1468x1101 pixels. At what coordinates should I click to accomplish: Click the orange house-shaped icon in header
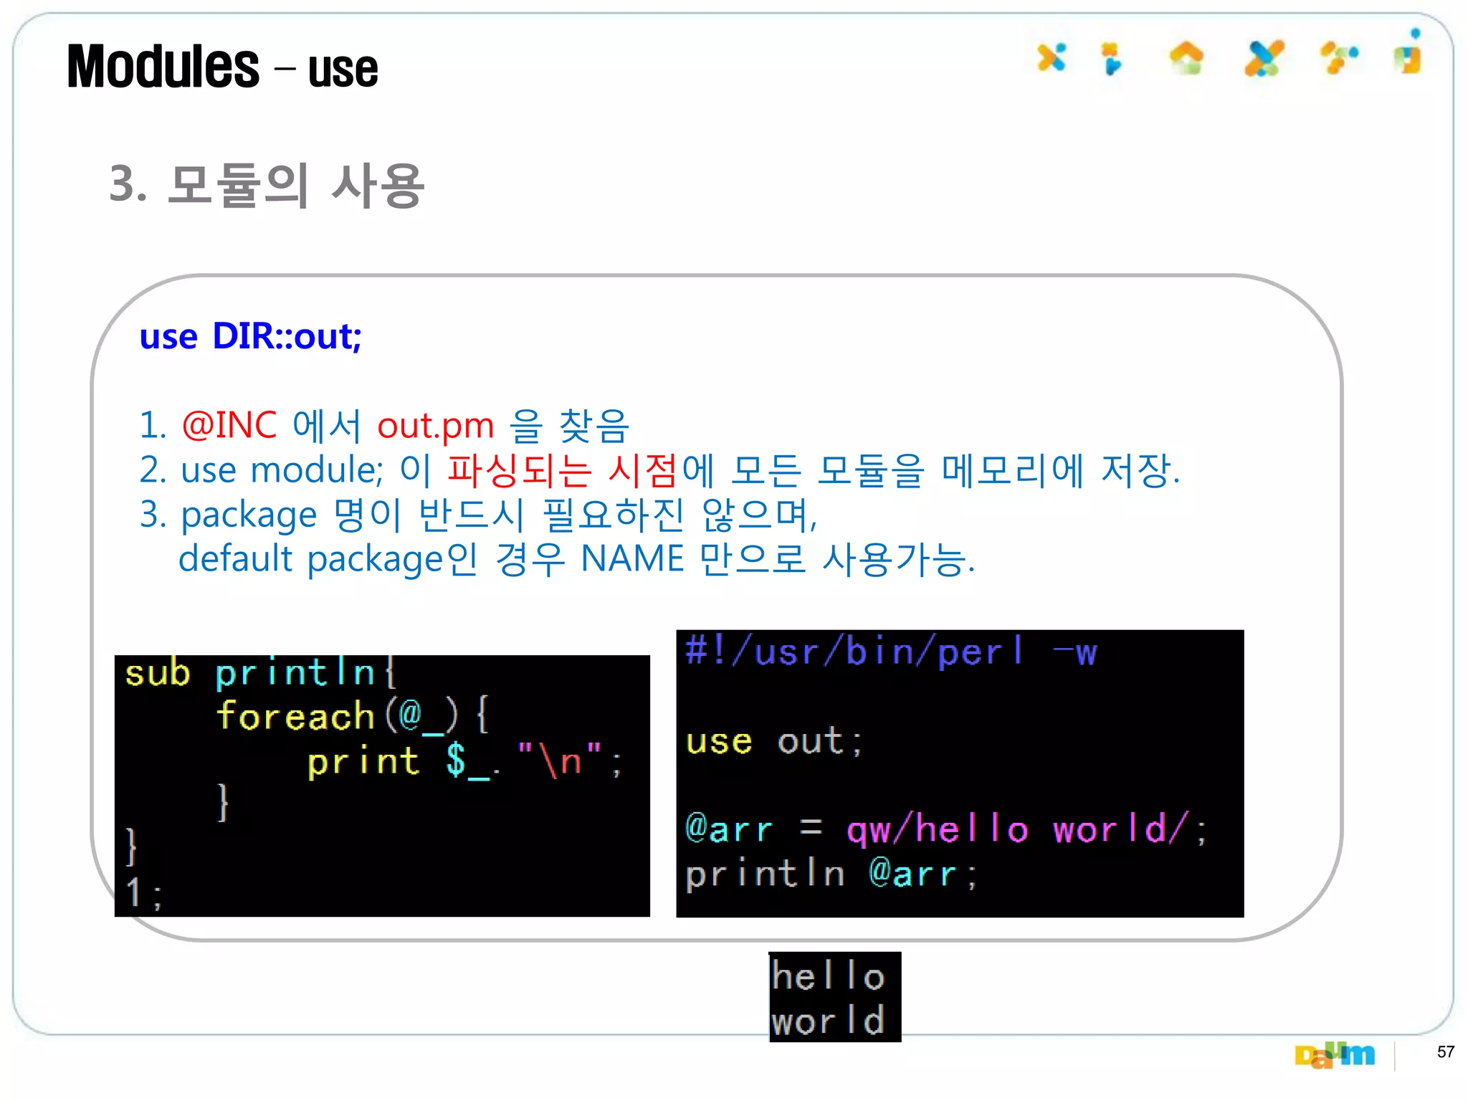pyautogui.click(x=1187, y=59)
